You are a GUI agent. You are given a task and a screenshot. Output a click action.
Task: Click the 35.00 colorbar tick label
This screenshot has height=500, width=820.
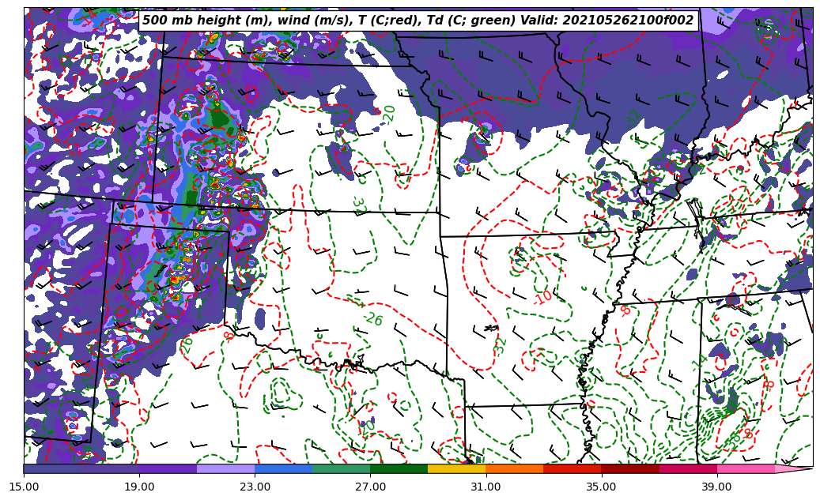point(601,487)
